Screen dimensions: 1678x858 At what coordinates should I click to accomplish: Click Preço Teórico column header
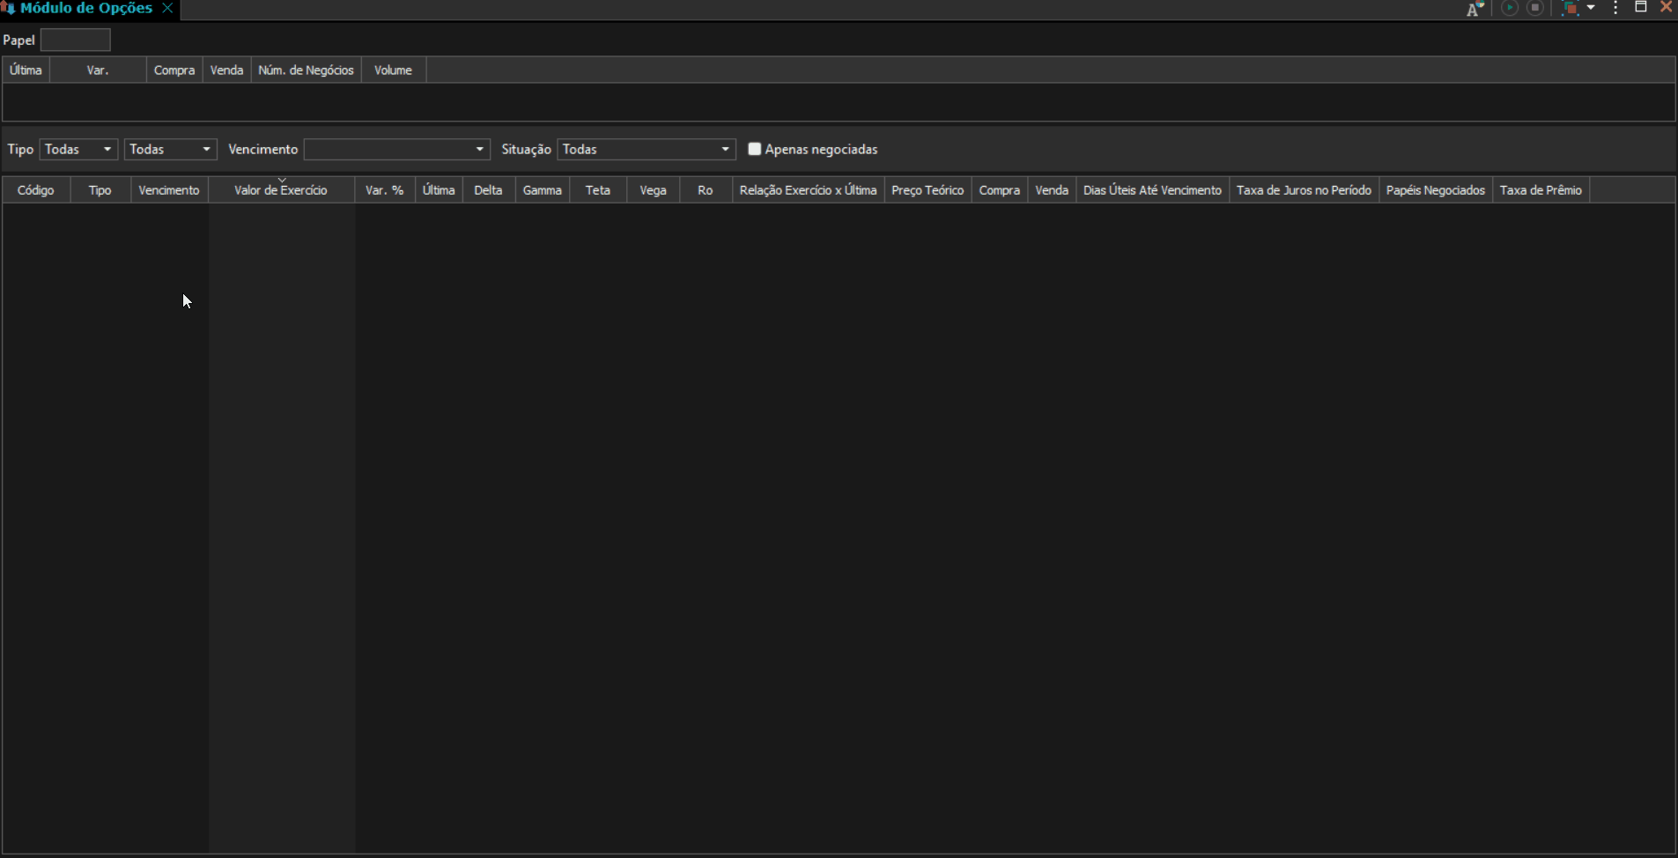click(928, 190)
